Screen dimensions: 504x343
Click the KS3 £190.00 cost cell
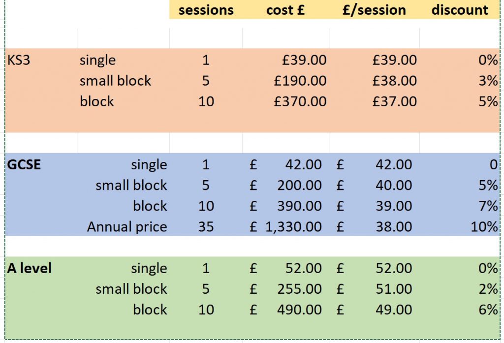click(300, 81)
